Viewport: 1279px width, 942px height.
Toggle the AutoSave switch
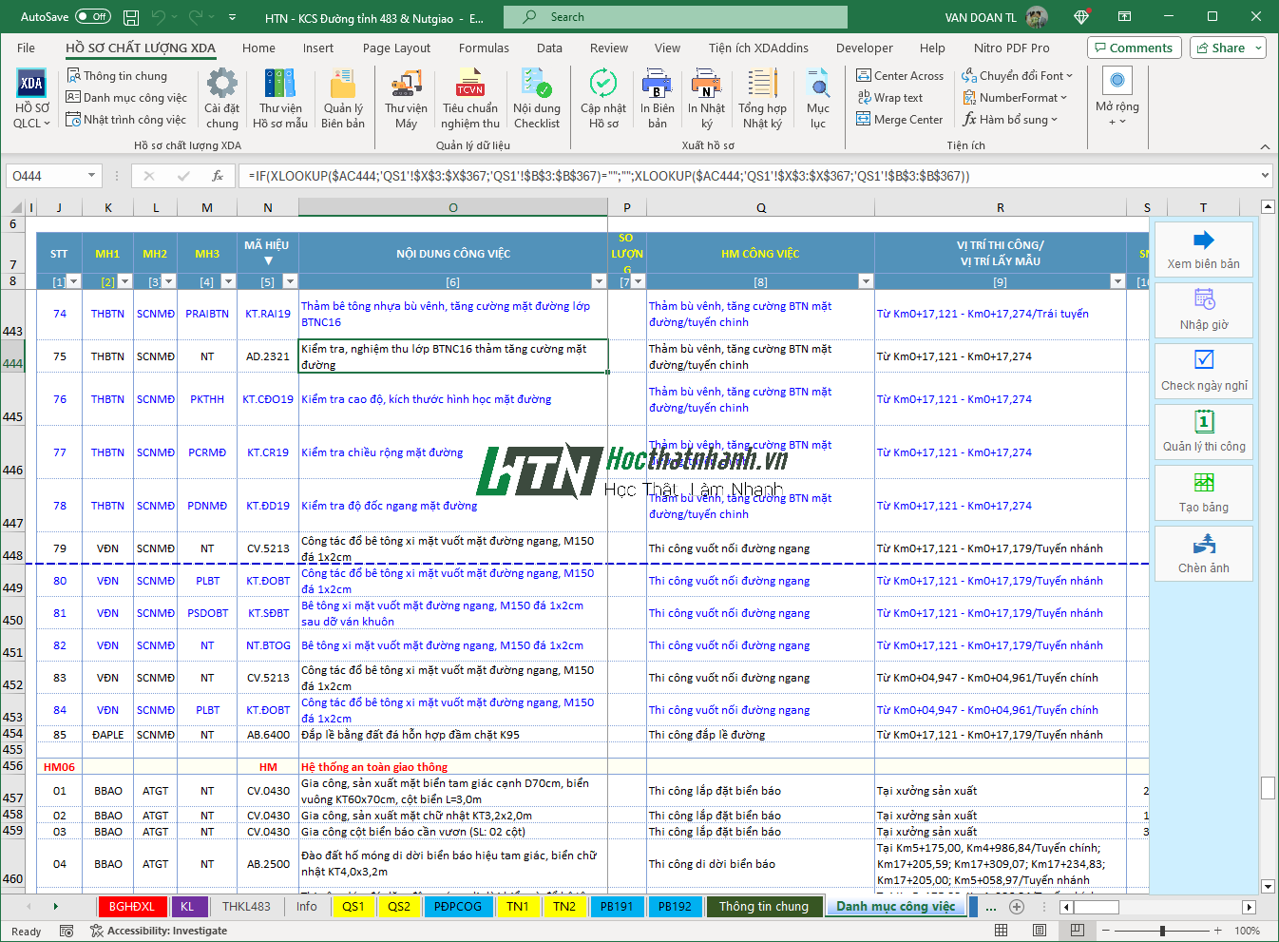pos(93,17)
